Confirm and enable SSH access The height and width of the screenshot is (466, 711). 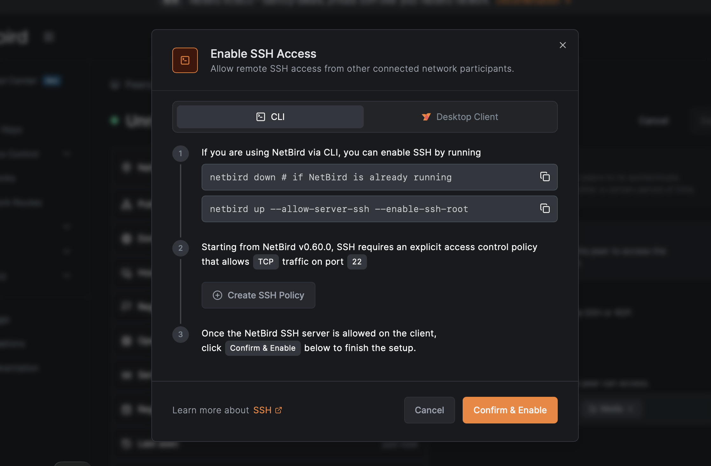[x=510, y=410]
